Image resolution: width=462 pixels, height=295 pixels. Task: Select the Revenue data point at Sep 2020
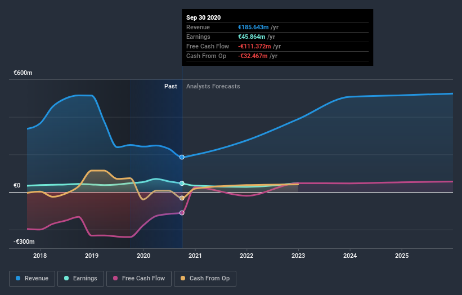tap(182, 157)
